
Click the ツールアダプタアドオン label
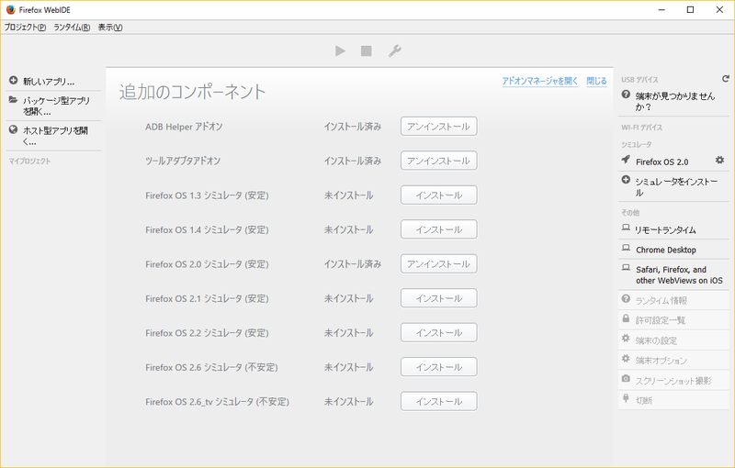click(x=183, y=161)
